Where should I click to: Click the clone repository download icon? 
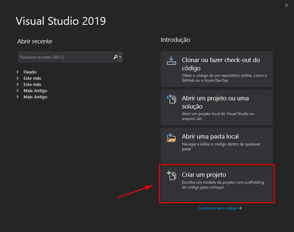click(171, 61)
